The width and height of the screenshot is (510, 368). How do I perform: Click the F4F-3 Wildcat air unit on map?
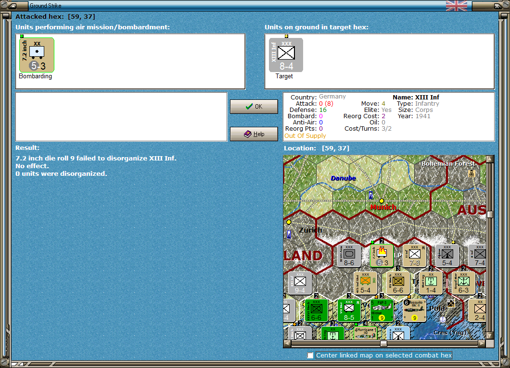382,311
